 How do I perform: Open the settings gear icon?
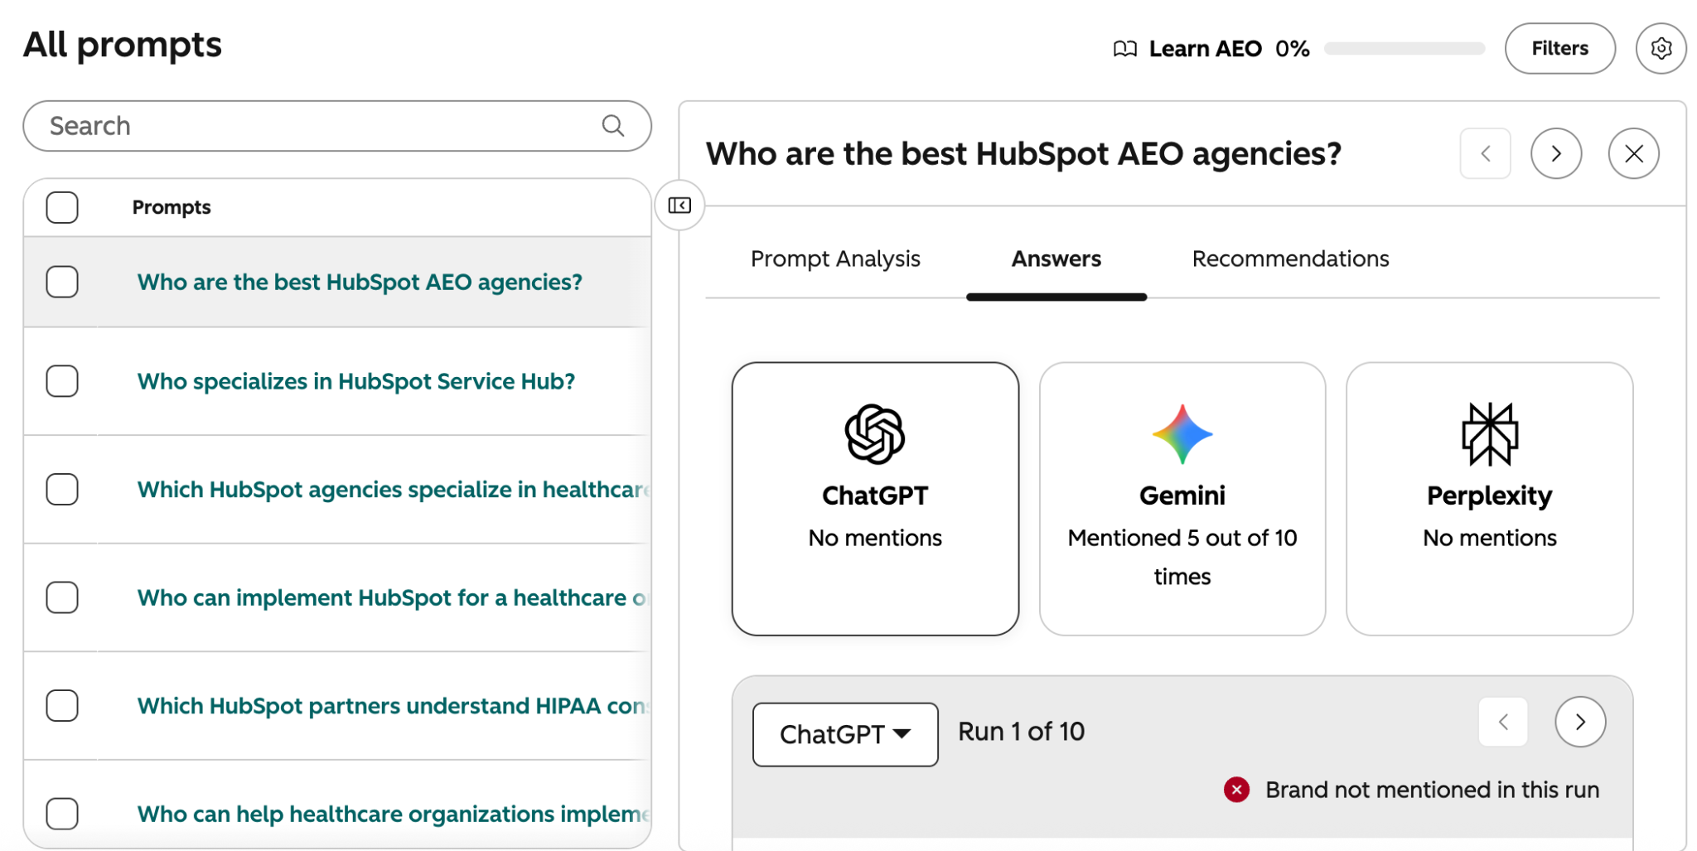tap(1661, 48)
